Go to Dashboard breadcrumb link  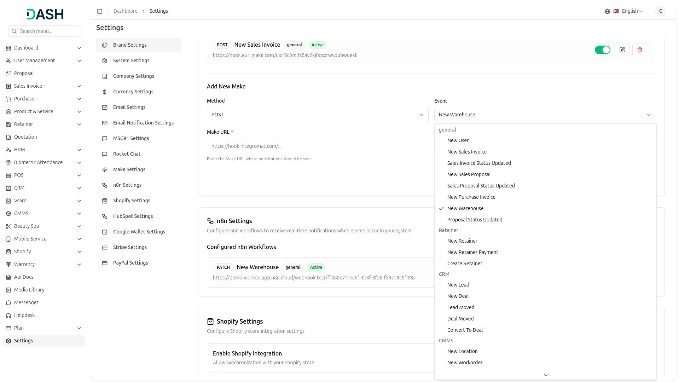point(126,11)
